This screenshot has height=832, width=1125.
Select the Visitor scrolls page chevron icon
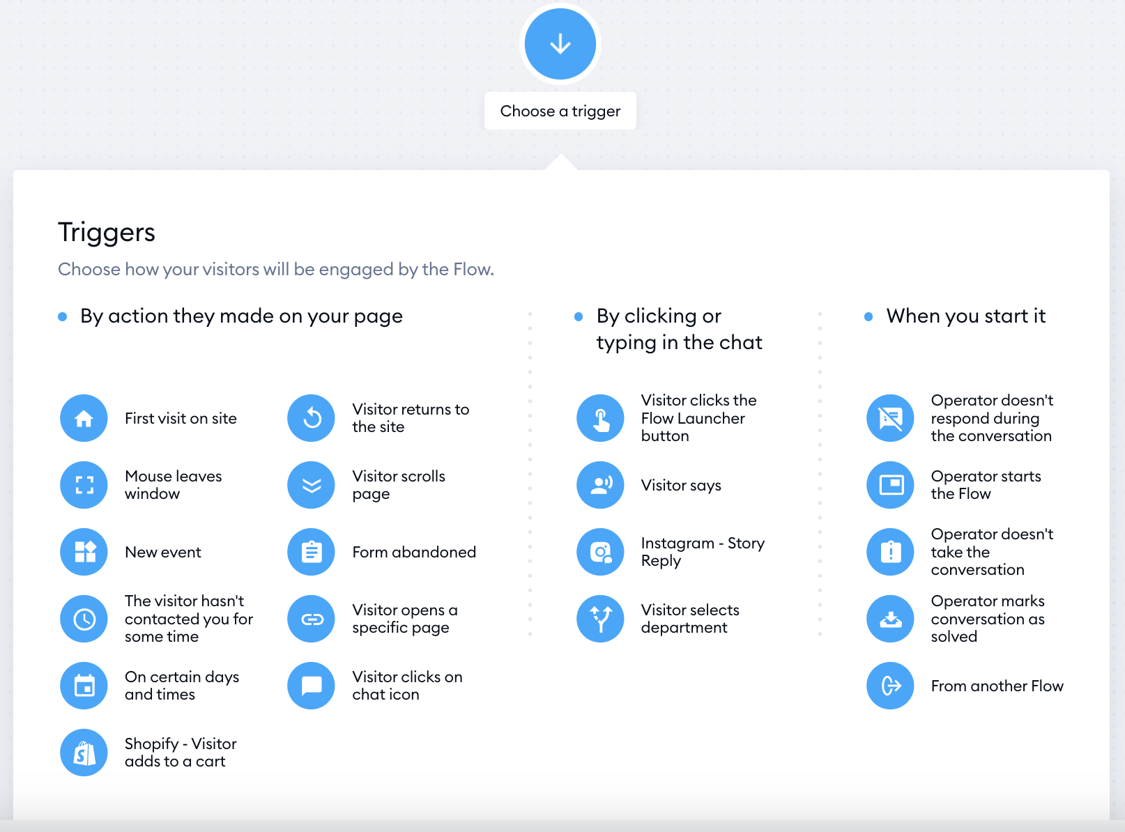tap(312, 485)
